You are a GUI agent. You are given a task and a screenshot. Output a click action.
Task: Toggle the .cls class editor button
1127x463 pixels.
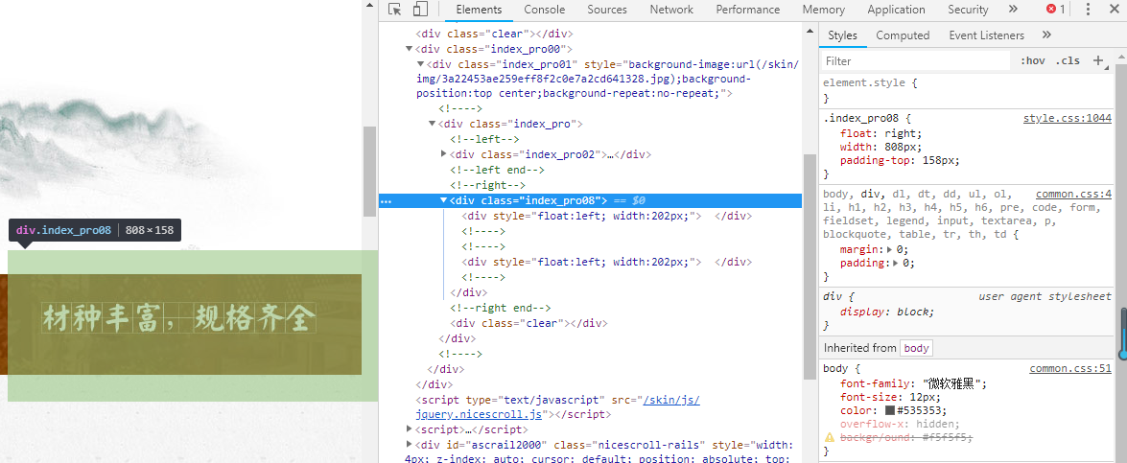coord(1068,61)
